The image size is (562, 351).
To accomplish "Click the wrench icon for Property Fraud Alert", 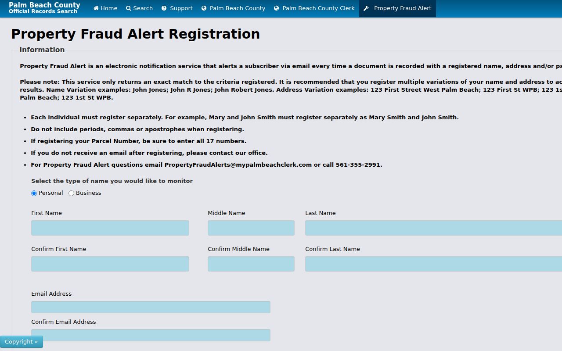I will 366,8.
